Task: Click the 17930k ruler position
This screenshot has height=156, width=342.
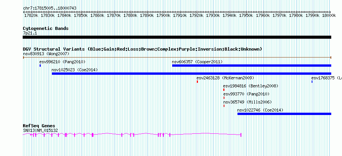Action: coord(213,15)
